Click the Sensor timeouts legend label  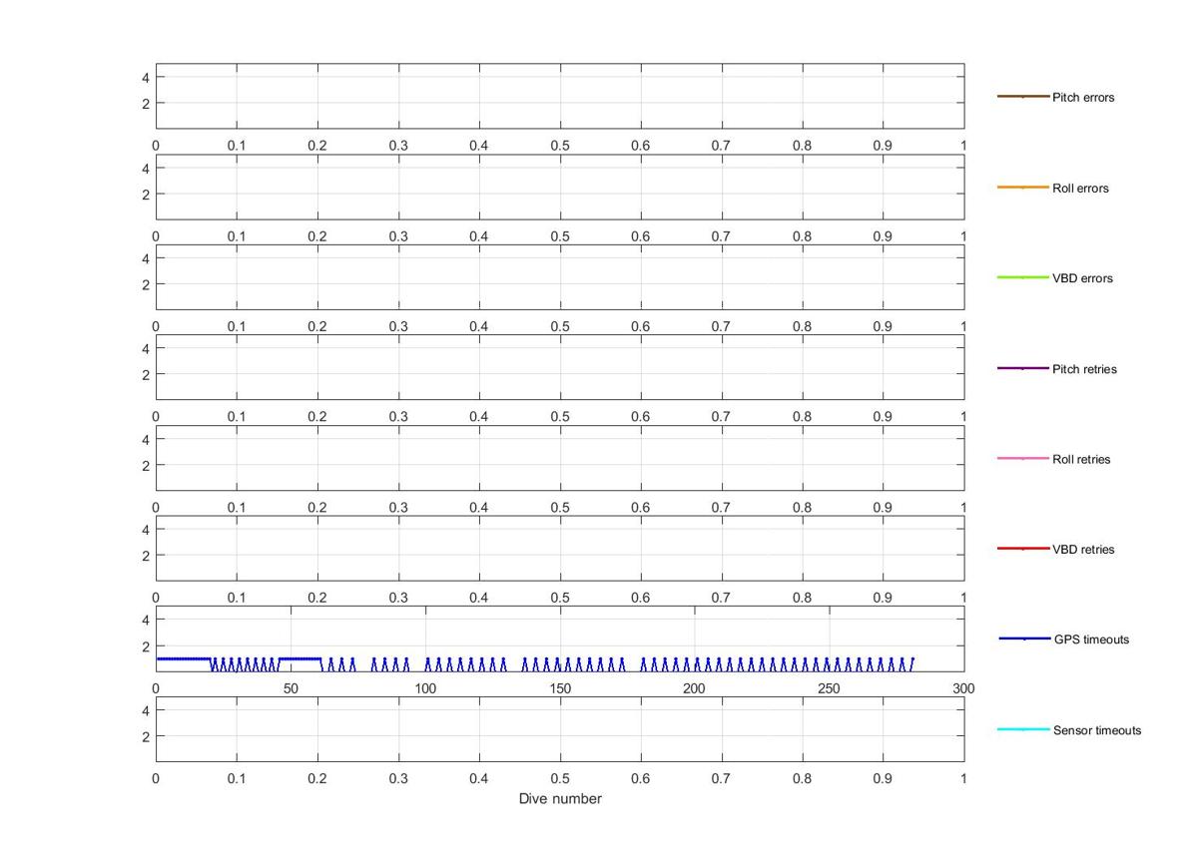pyautogui.click(x=1097, y=730)
